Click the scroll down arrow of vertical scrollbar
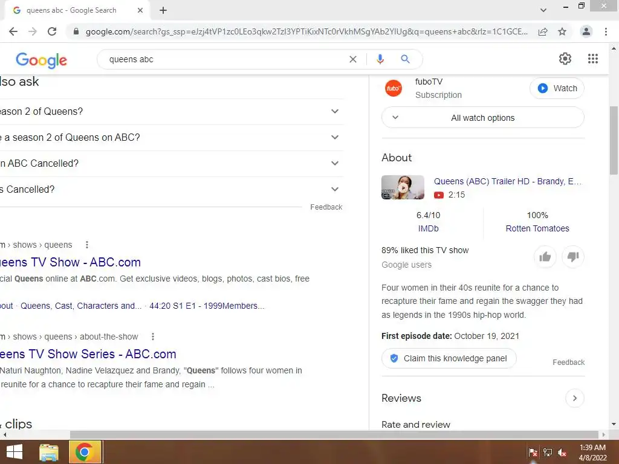This screenshot has width=619, height=464. [614, 424]
